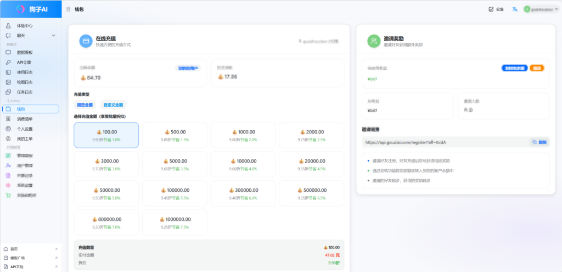562x272 pixels.
Task: Select the 20000.00 recharge amount
Action: (312, 164)
